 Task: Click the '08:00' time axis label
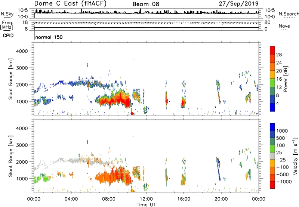pyautogui.click(x=109, y=199)
